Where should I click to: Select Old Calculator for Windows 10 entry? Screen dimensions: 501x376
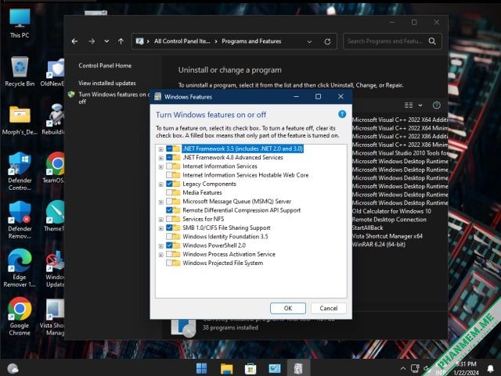[x=391, y=211]
